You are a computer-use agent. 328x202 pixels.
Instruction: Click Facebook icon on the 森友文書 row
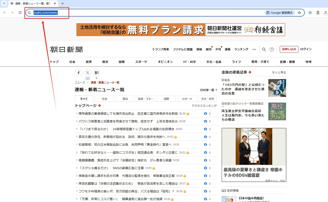[206, 137]
